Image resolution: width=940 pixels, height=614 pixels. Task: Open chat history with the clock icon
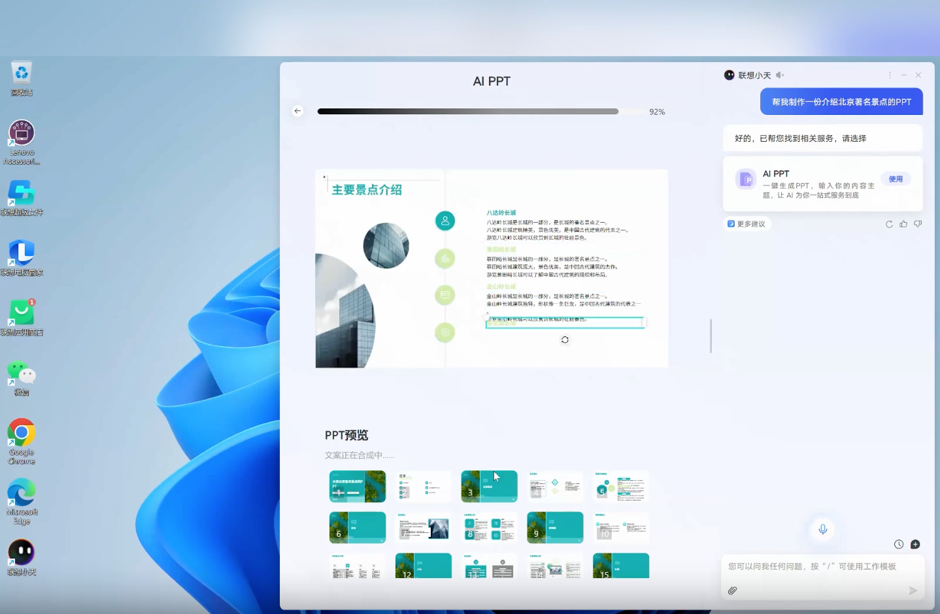click(899, 544)
